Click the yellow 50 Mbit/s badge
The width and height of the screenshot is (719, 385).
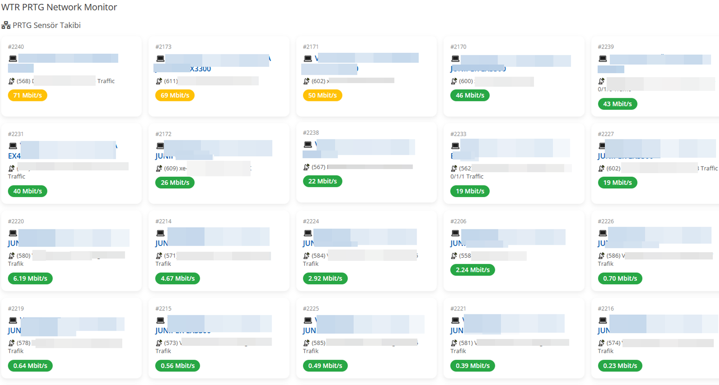(x=323, y=95)
